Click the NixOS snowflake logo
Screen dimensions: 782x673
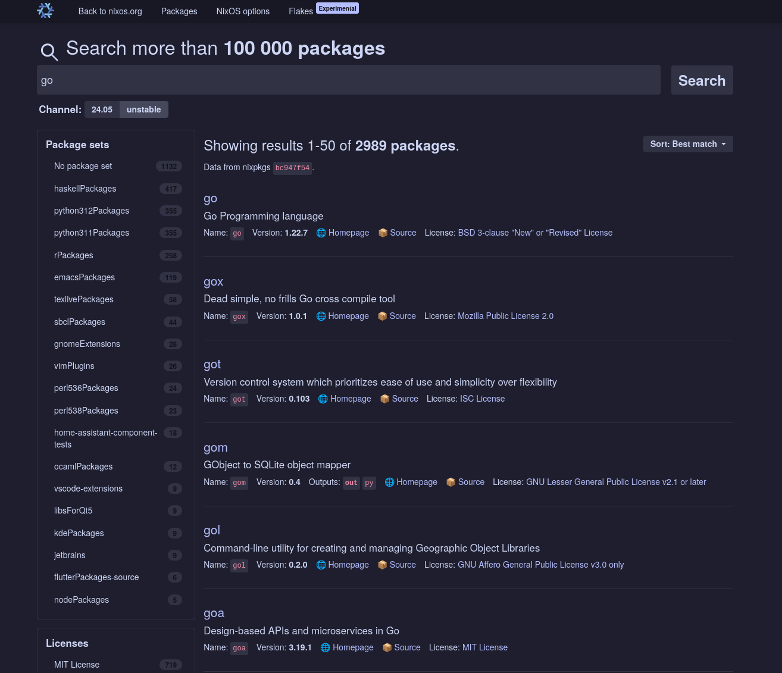[x=45, y=11]
